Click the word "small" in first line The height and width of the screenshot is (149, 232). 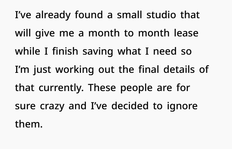click(x=130, y=15)
